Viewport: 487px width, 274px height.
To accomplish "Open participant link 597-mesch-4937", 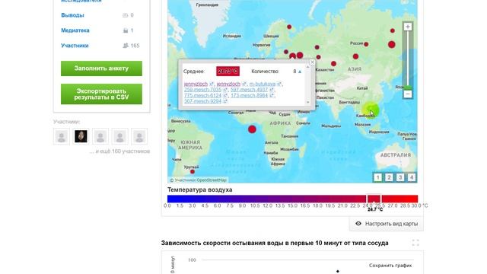I will [249, 90].
